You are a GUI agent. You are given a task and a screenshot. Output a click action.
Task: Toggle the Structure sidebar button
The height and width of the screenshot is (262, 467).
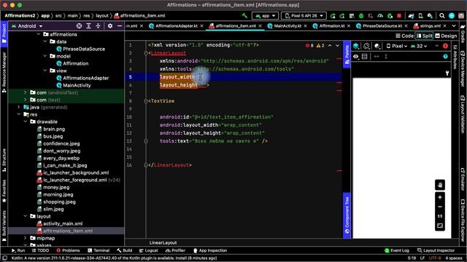tap(4, 160)
